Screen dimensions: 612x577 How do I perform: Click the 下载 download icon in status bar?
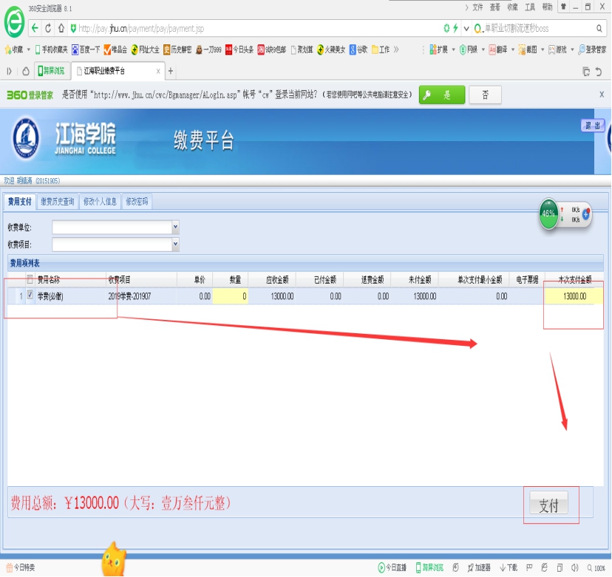508,567
